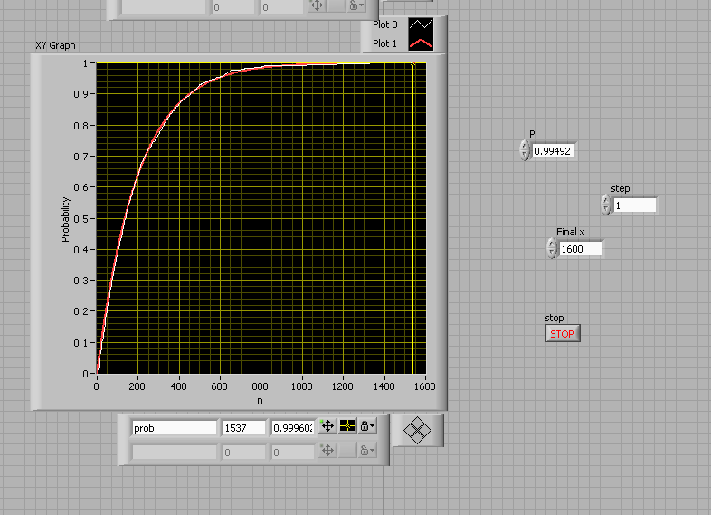This screenshot has width=711, height=515.
Task: Click the Final x stepper arrows
Action: click(551, 248)
